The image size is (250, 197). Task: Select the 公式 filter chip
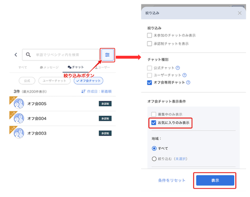pos(27,81)
